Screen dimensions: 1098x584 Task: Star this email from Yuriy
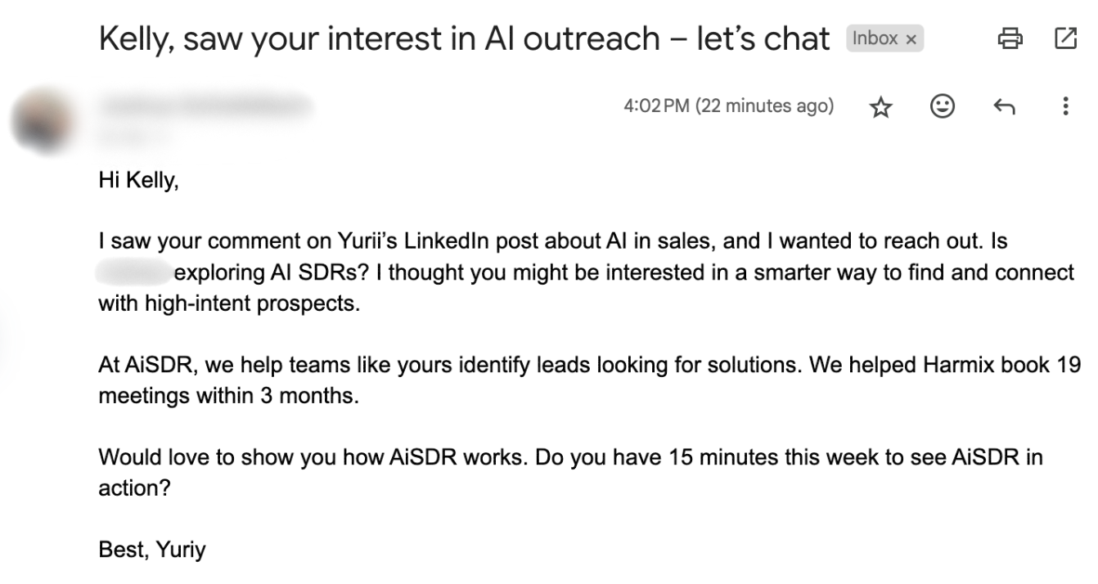click(x=880, y=107)
